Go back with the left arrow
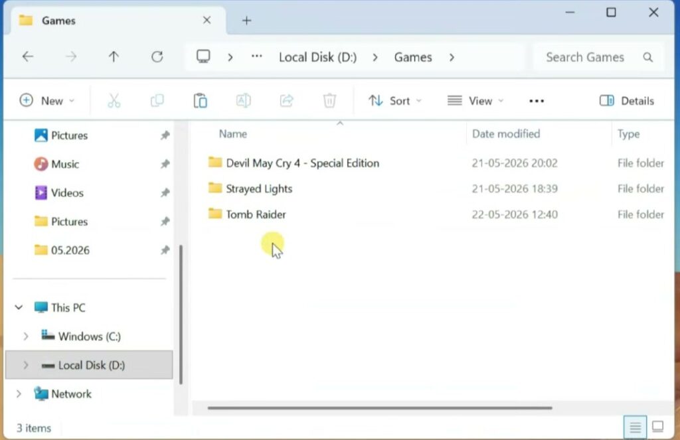The image size is (680, 440). click(28, 57)
